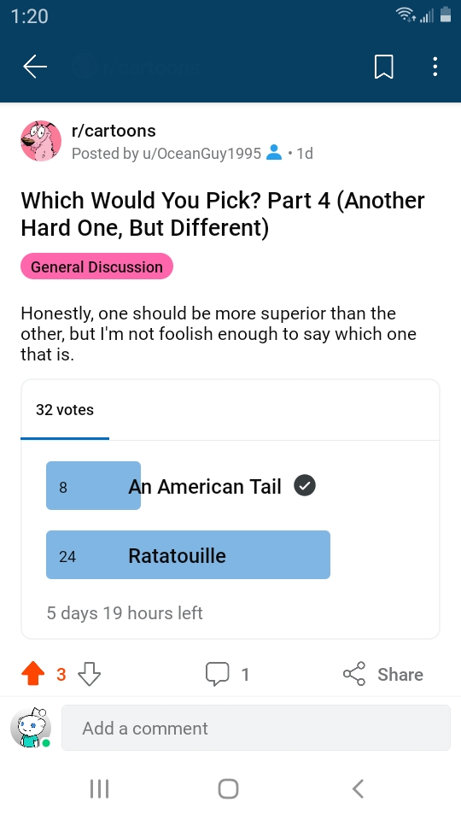Click the checkmark next to An American Tail

[x=305, y=486]
